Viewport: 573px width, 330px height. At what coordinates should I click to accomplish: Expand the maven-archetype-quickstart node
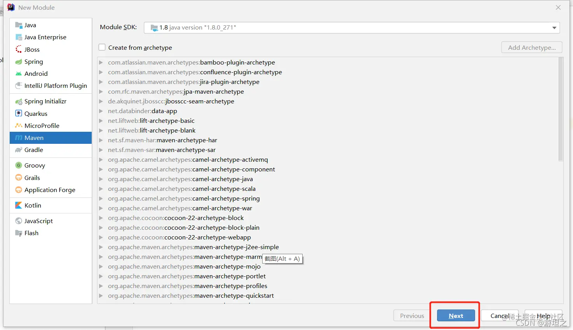[101, 296]
